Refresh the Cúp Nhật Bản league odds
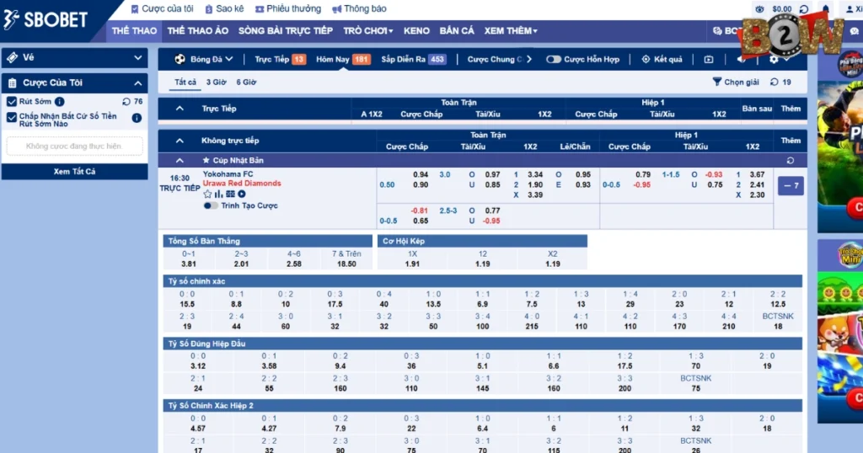Screen dimensions: 863x453 (x=791, y=161)
